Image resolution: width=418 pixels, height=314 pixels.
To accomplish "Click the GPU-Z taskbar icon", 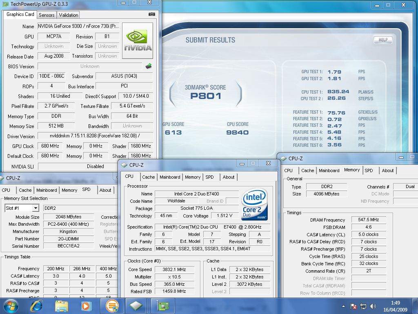I will pos(163,306).
